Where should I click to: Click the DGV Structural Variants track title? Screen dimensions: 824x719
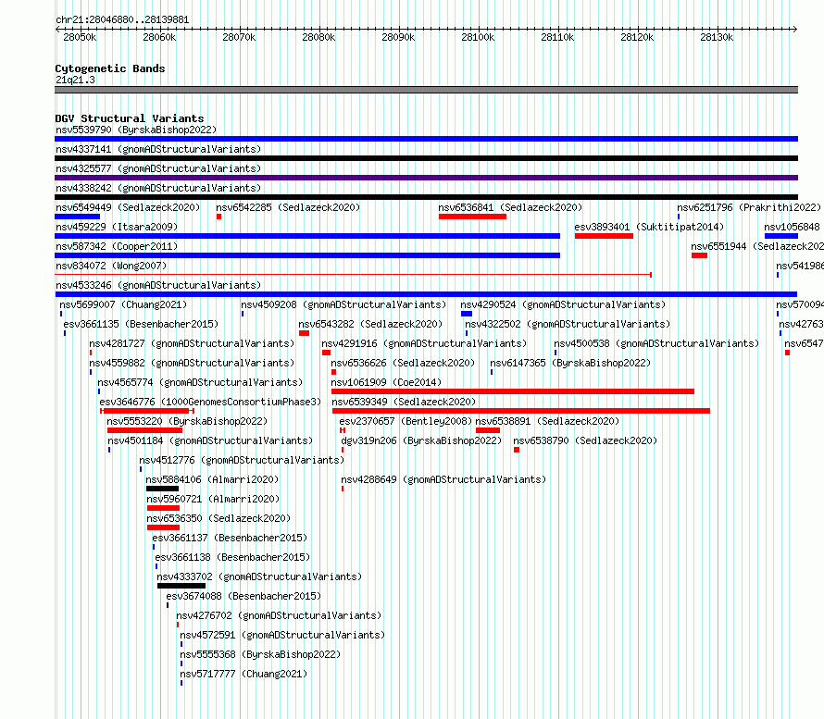(130, 118)
